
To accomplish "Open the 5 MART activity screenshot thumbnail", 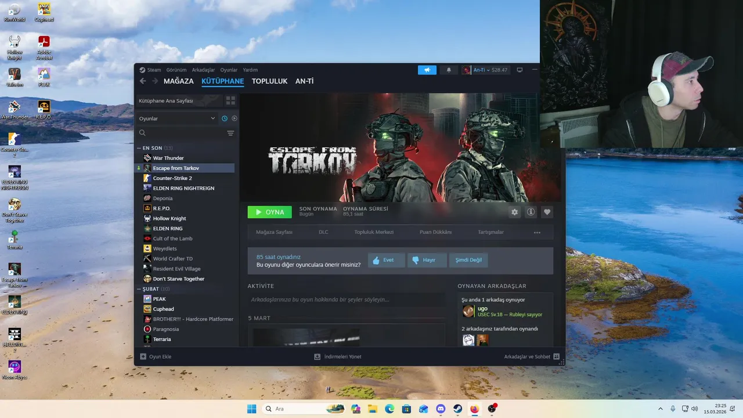I will click(306, 337).
